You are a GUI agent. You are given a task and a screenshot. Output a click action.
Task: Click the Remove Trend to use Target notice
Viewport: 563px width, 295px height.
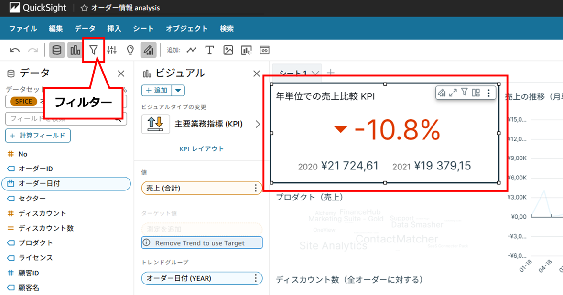202,242
